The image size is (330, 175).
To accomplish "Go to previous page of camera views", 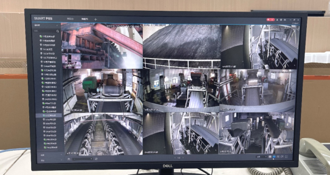I will tap(175, 158).
